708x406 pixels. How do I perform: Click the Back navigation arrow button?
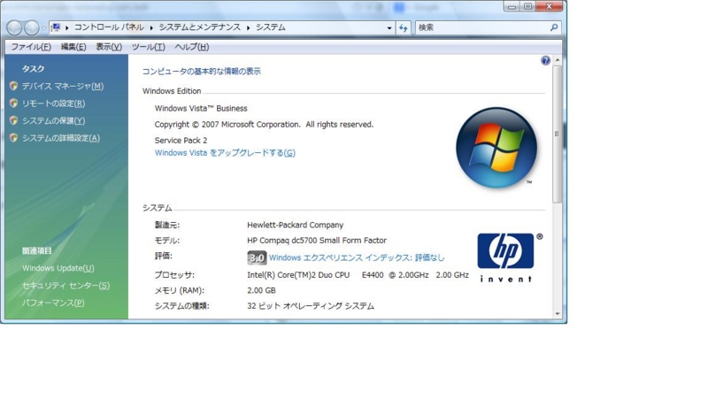[14, 28]
